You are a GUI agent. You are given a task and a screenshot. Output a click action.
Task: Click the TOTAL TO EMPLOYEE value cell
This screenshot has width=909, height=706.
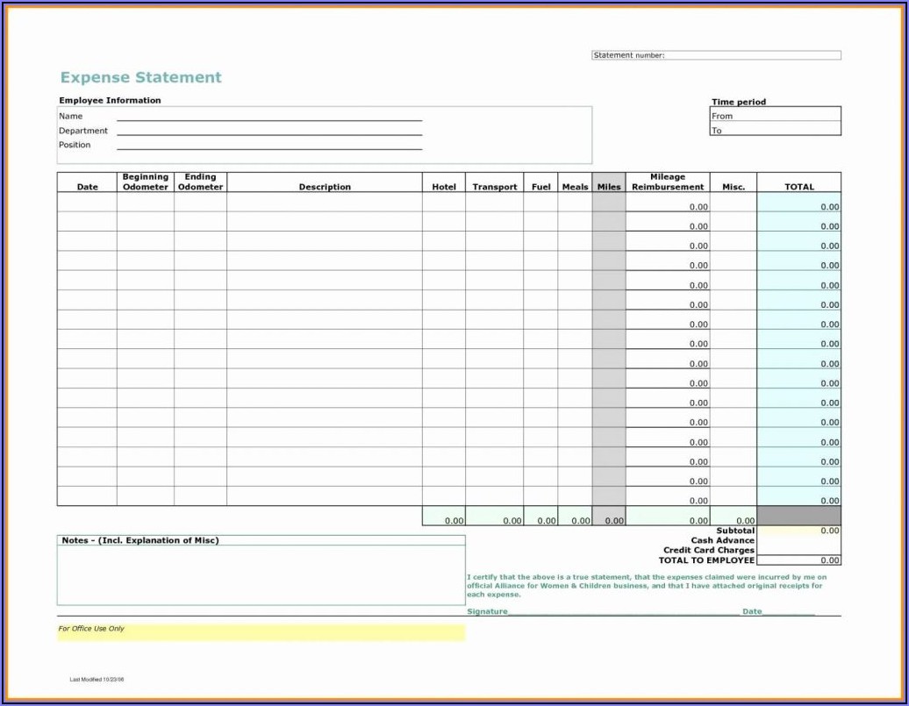798,560
